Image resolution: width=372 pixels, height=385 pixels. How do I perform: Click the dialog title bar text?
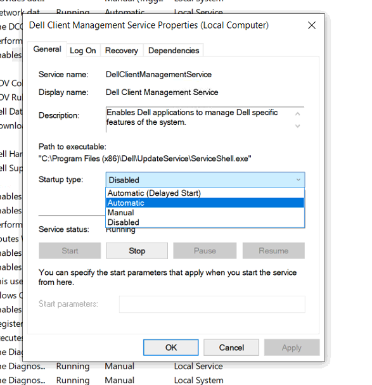pos(149,25)
